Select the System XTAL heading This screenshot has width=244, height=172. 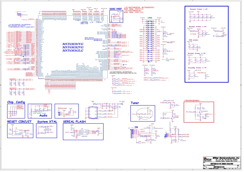coord(50,122)
